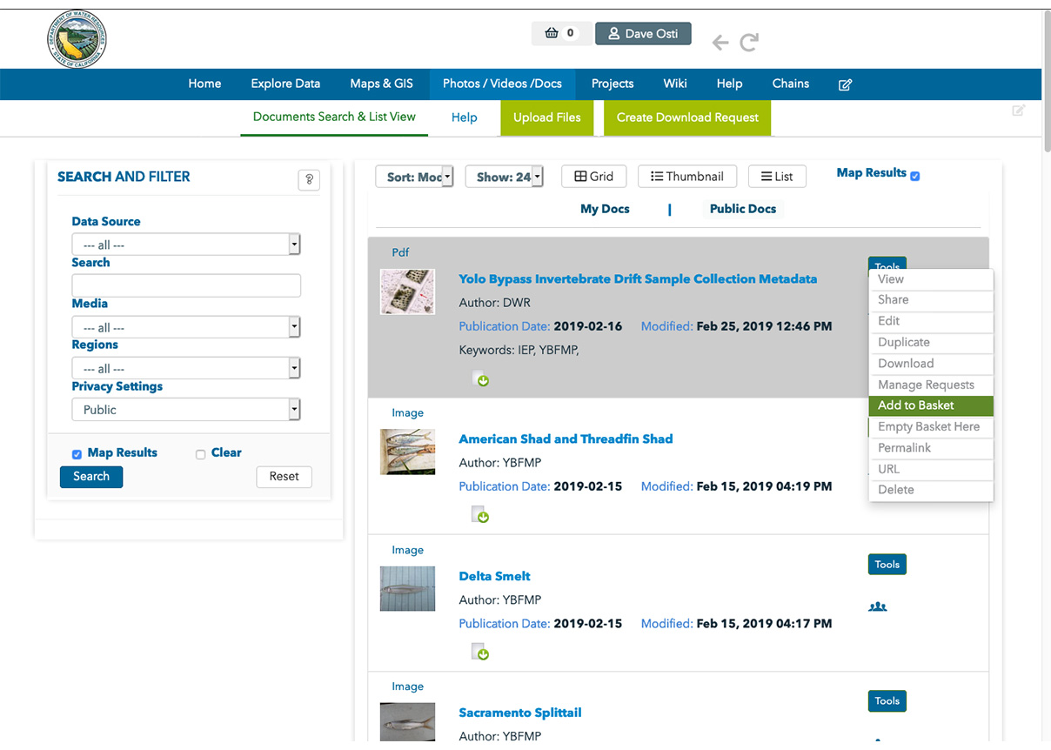The image size is (1051, 750).
Task: Select View in the Tools menu
Action: (x=931, y=279)
